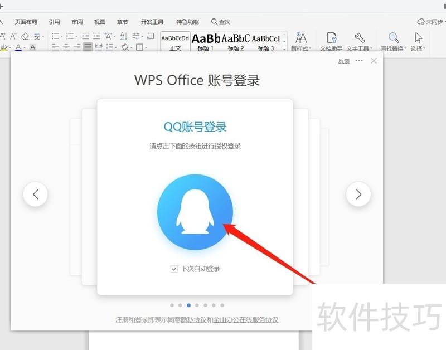Viewport: 446px width, 350px height.
Task: Click the numbered list icon
Action: pyautogui.click(x=70, y=36)
